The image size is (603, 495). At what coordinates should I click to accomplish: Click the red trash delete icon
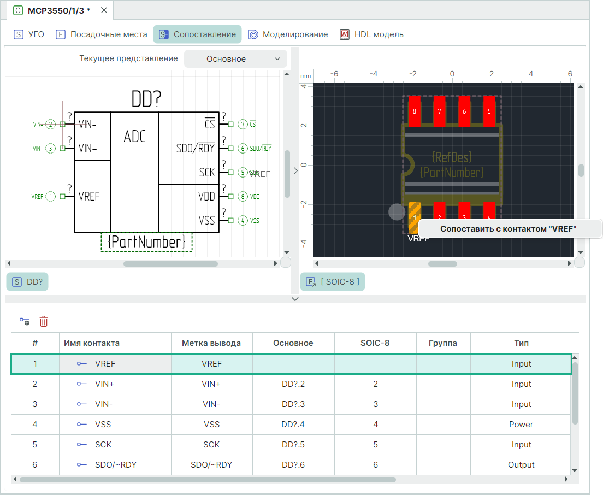[44, 321]
